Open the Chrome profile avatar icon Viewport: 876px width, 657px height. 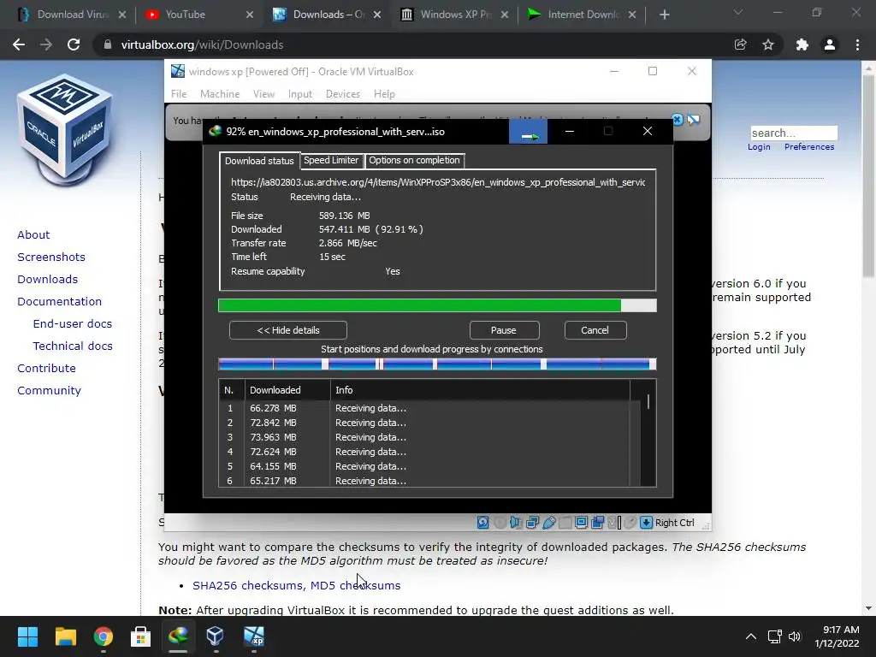click(830, 44)
